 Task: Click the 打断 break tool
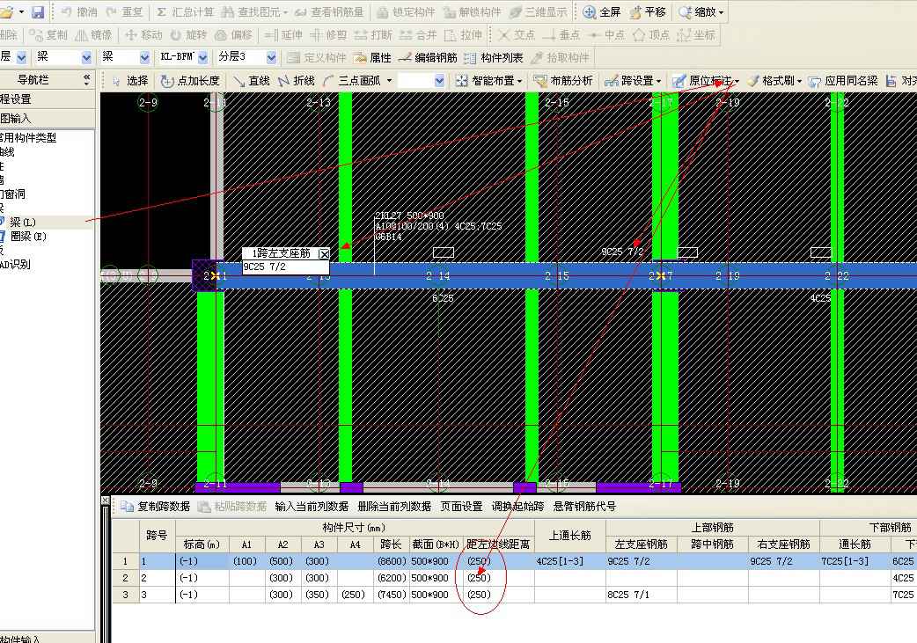tap(373, 35)
